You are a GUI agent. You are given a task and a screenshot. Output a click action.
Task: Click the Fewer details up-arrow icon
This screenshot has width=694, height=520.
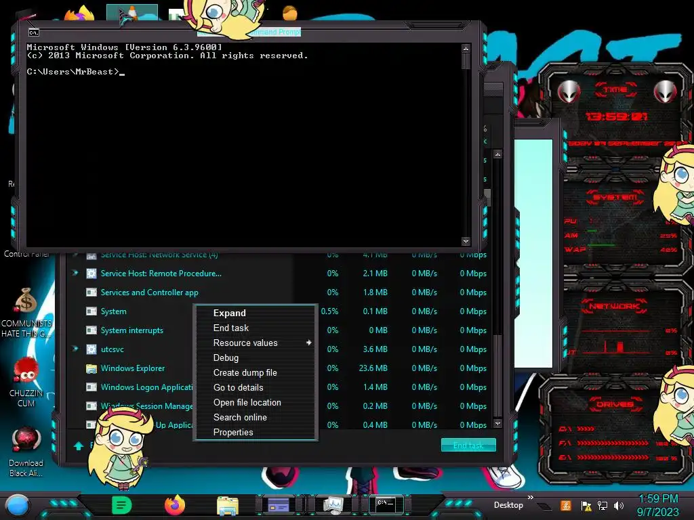click(79, 446)
